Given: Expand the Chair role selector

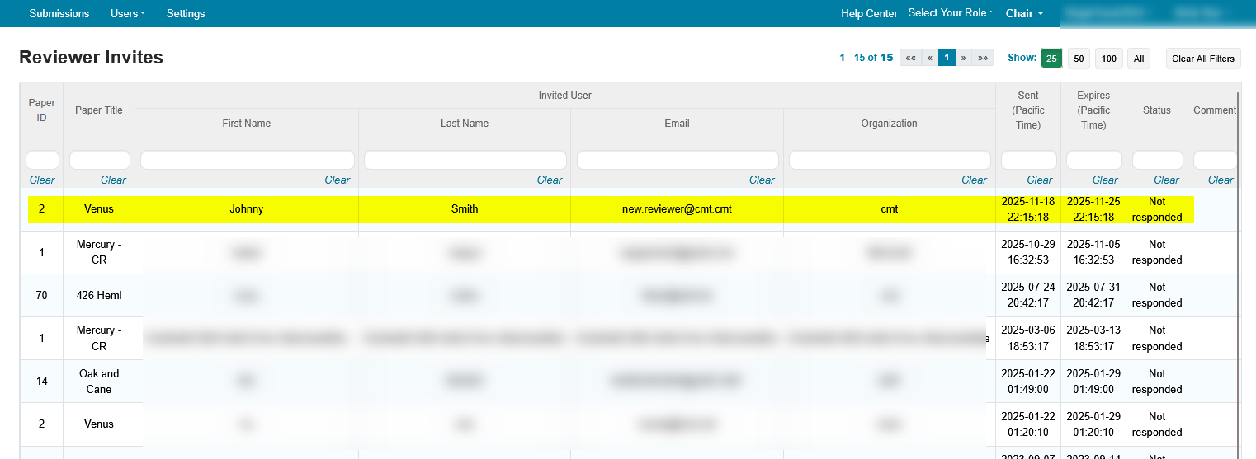Looking at the screenshot, I should [x=1024, y=13].
